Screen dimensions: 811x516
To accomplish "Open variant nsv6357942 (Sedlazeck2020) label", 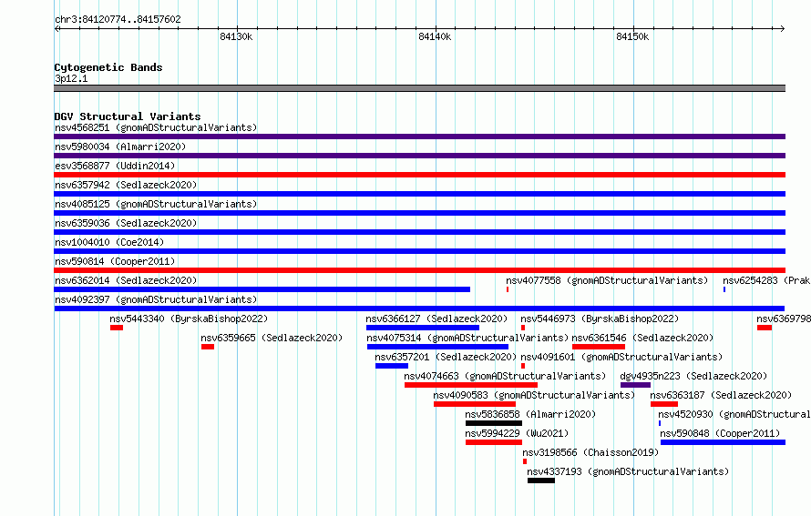I will pyautogui.click(x=126, y=185).
